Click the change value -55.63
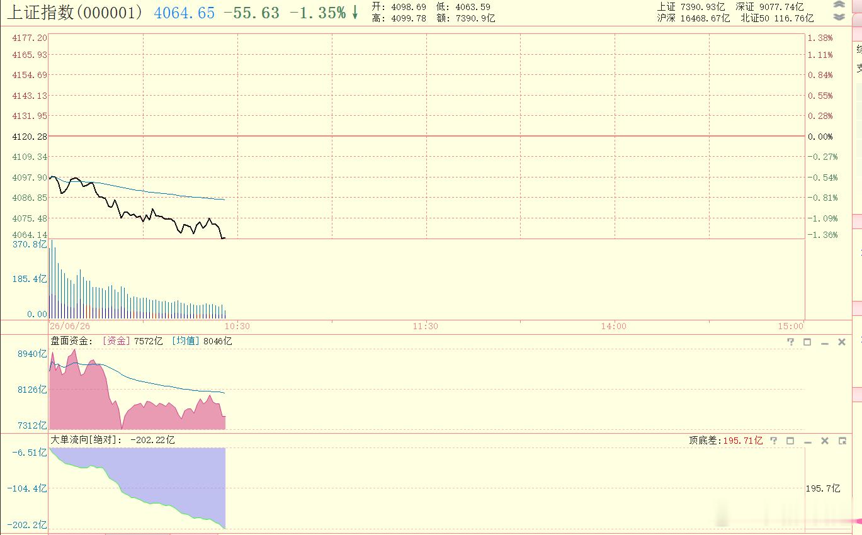The width and height of the screenshot is (862, 535). pyautogui.click(x=252, y=13)
